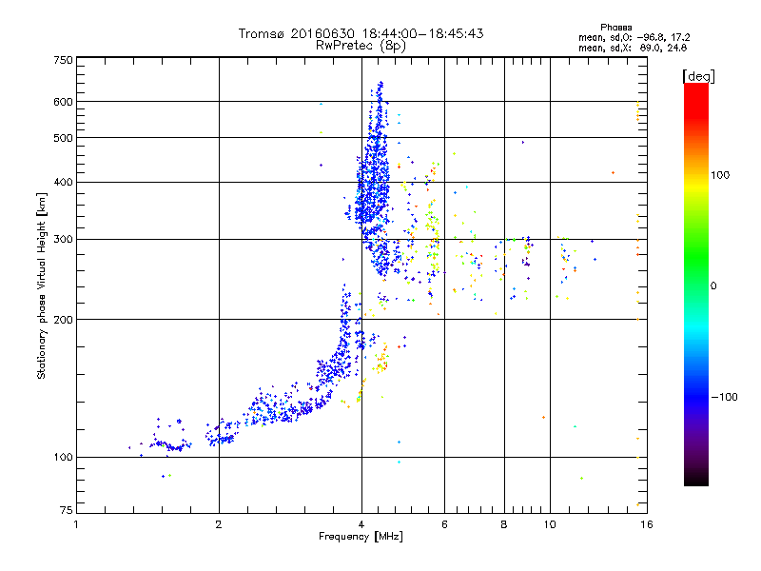Click the x-axis tick label '1'
Screen dimensions: 761x571
coord(76,524)
